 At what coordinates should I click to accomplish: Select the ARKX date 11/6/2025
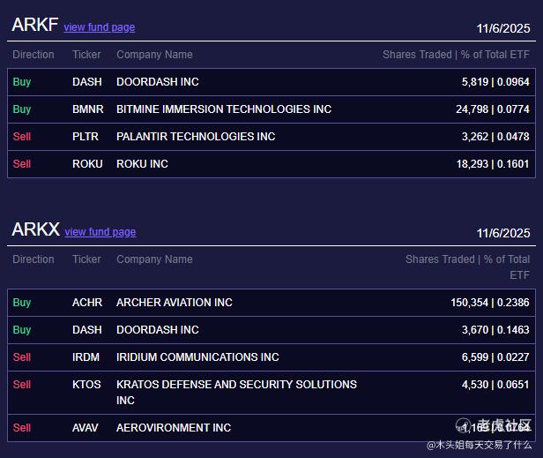pyautogui.click(x=503, y=233)
